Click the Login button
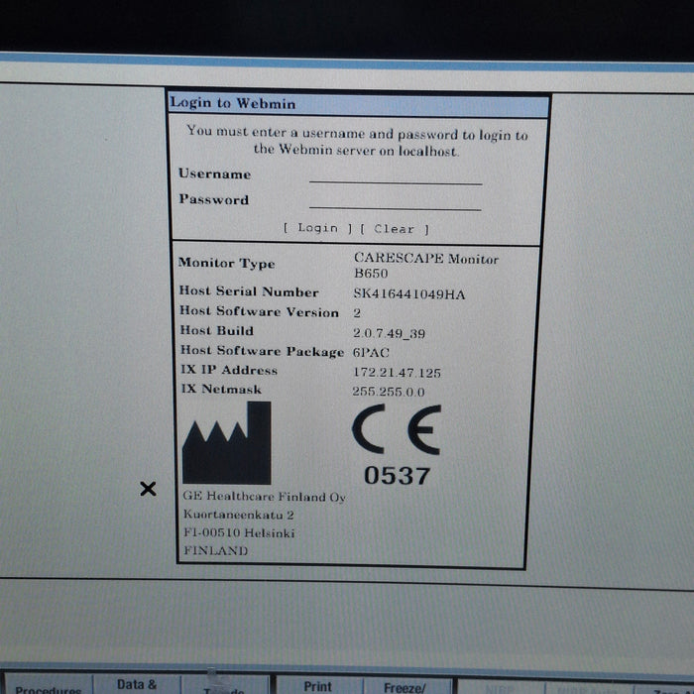This screenshot has width=694, height=694. tap(318, 228)
